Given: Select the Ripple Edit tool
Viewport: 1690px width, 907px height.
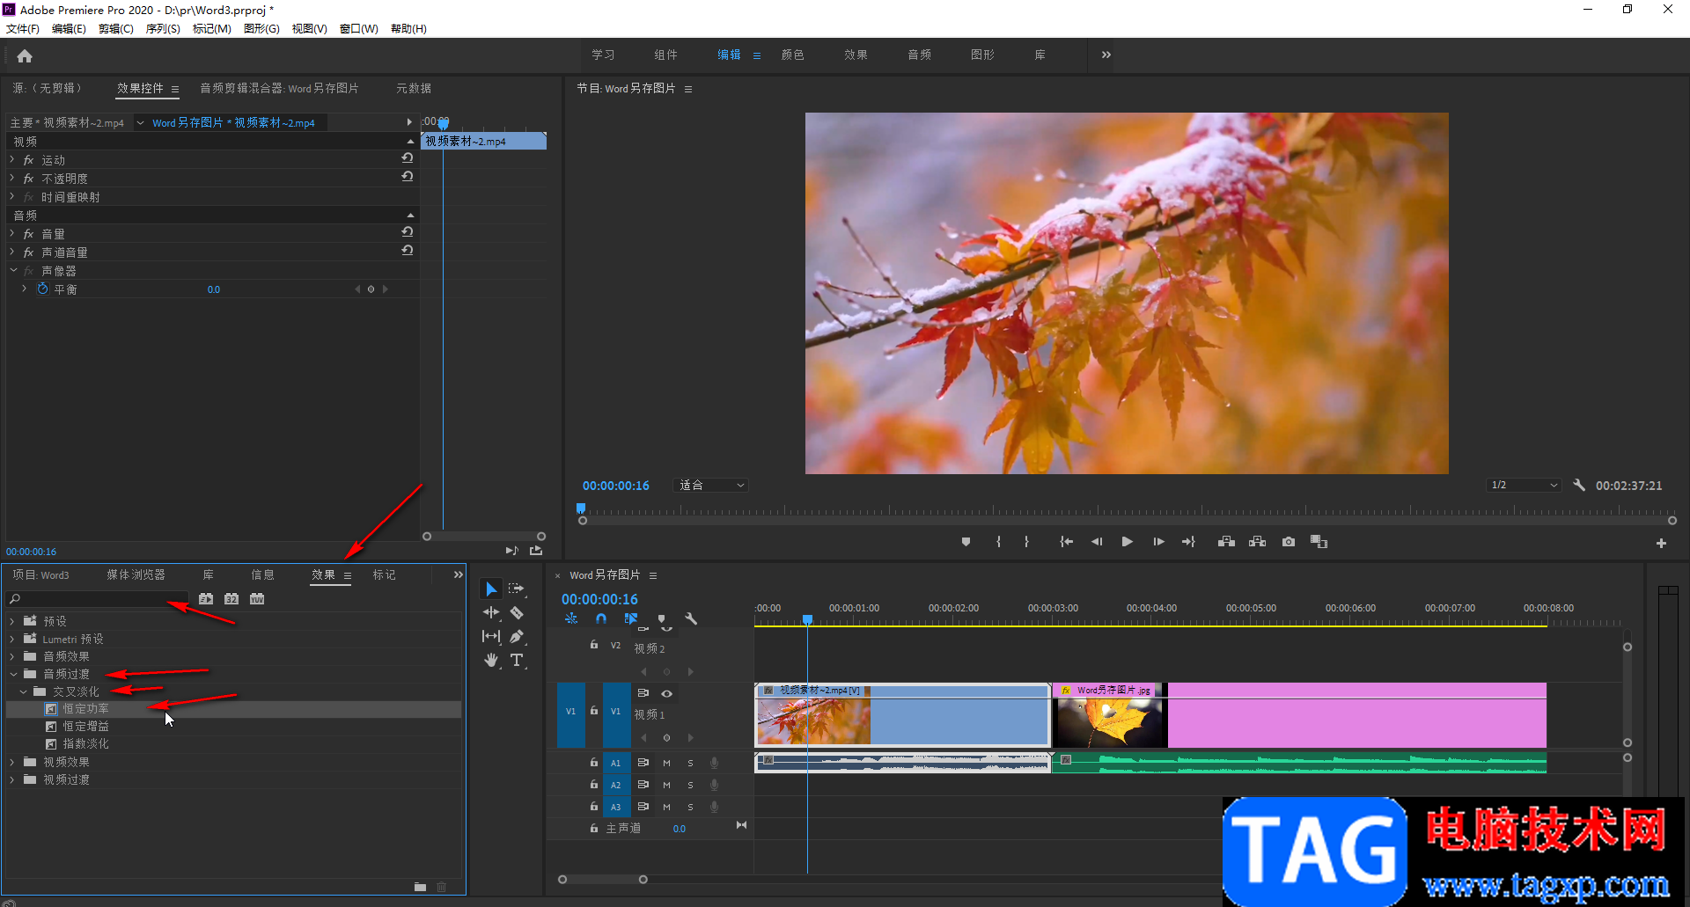Looking at the screenshot, I should 491,612.
